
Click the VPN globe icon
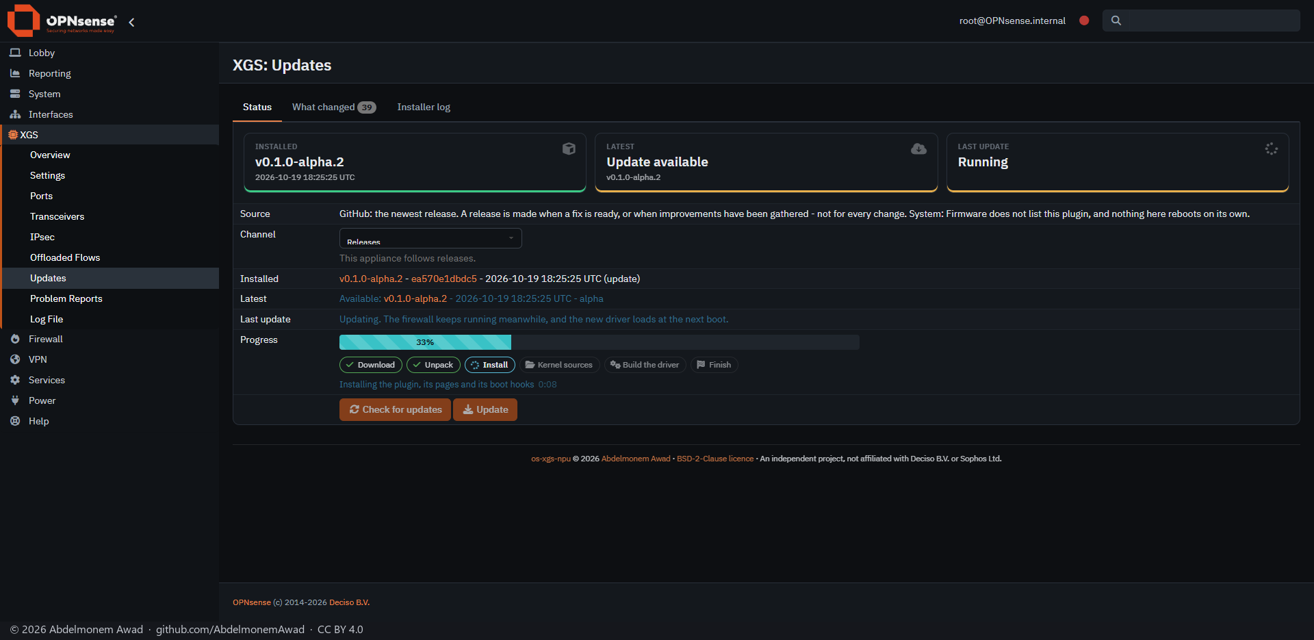(x=15, y=359)
